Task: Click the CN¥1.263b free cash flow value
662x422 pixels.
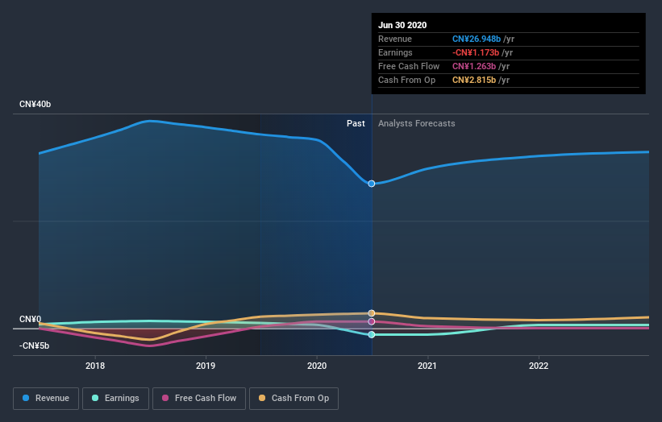Action: 474,66
